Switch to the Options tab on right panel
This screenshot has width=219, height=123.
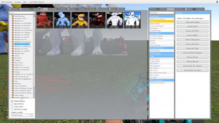pyautogui.click(x=179, y=9)
